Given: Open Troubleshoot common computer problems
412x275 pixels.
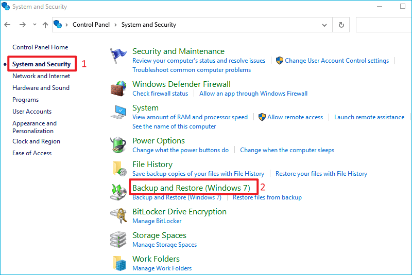Looking at the screenshot, I should 192,70.
